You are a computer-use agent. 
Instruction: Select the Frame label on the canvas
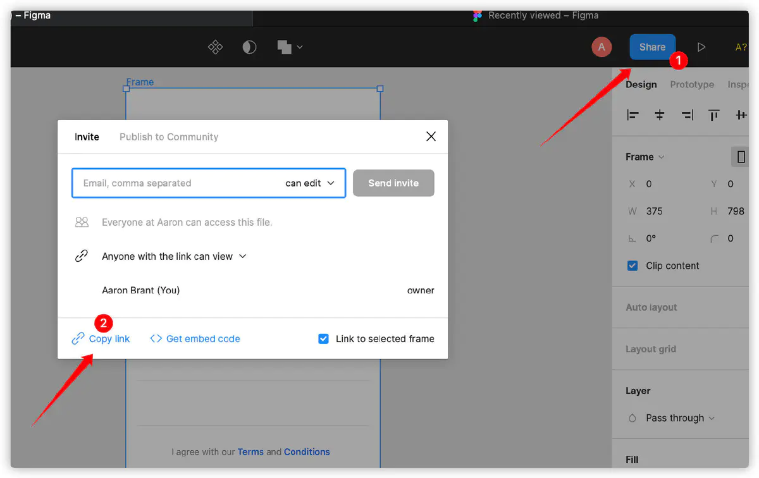tap(140, 82)
